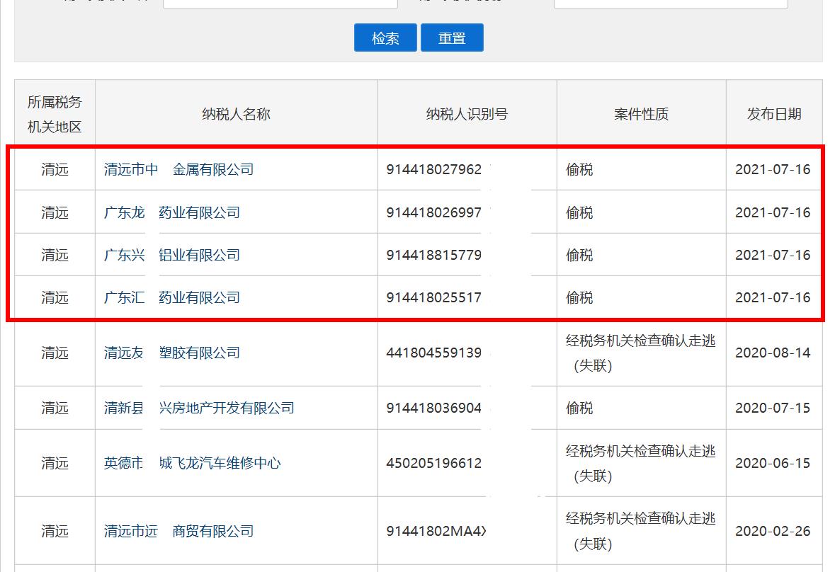Click the 案件性质 column header
Image resolution: width=835 pixels, height=572 pixels.
(x=641, y=112)
